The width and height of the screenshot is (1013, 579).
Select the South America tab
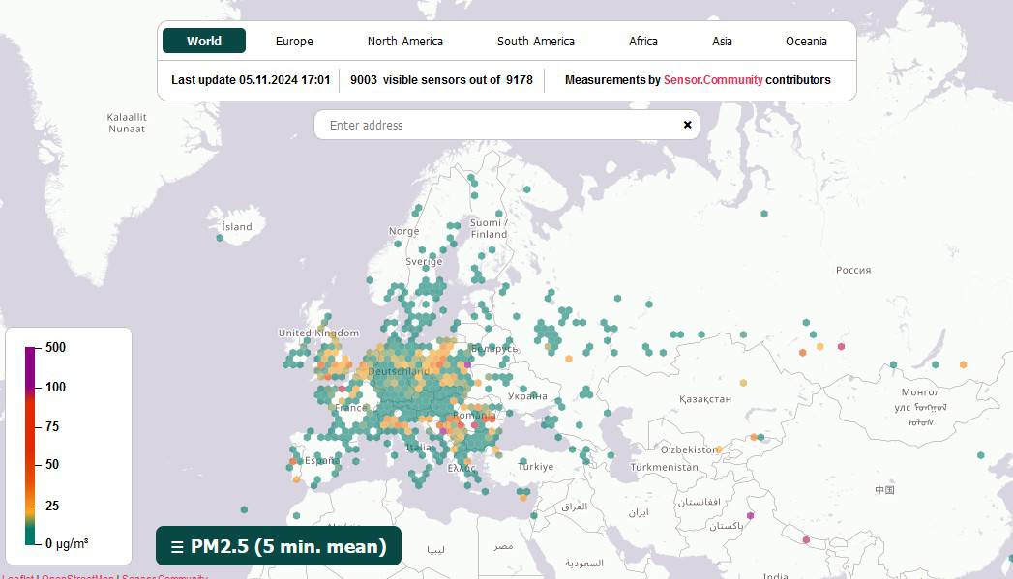536,41
